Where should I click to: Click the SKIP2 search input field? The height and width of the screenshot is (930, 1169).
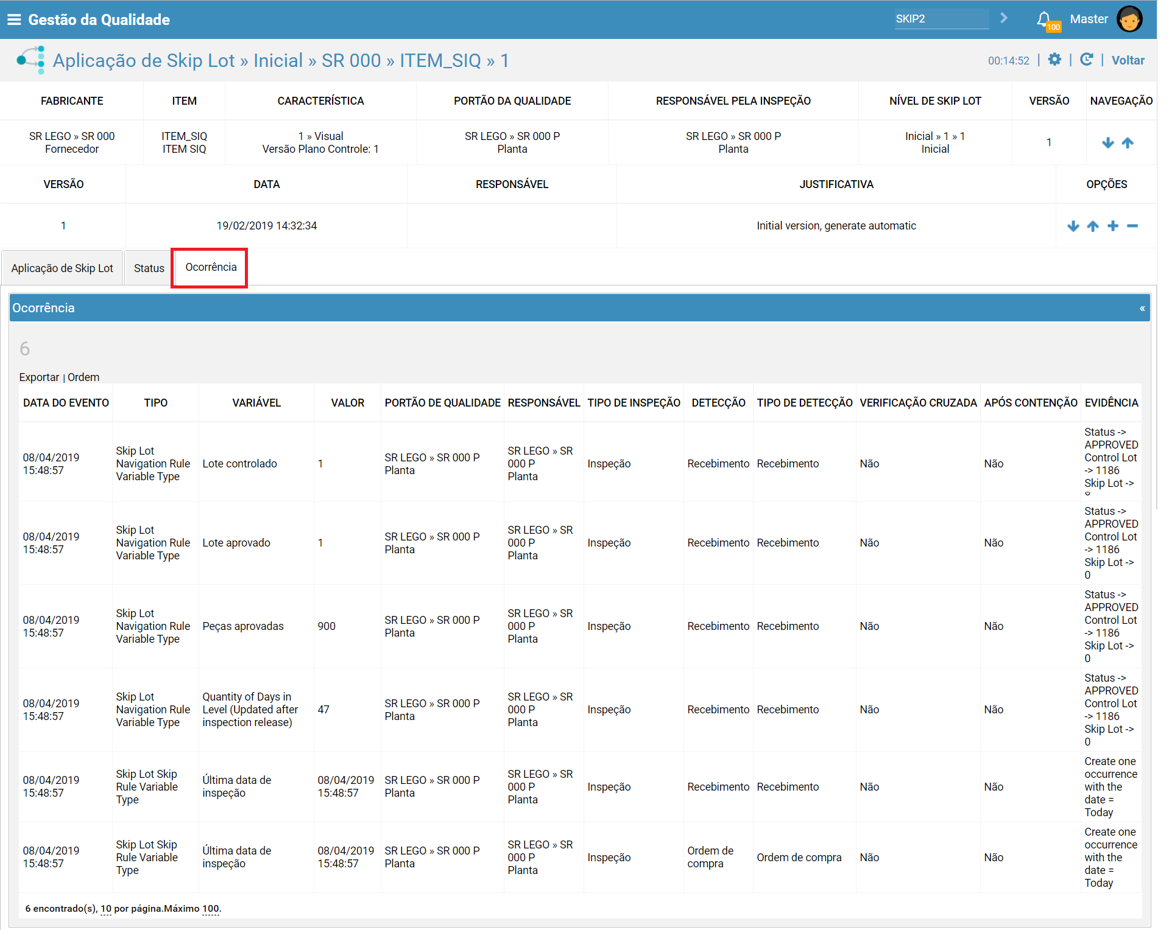[x=941, y=19]
